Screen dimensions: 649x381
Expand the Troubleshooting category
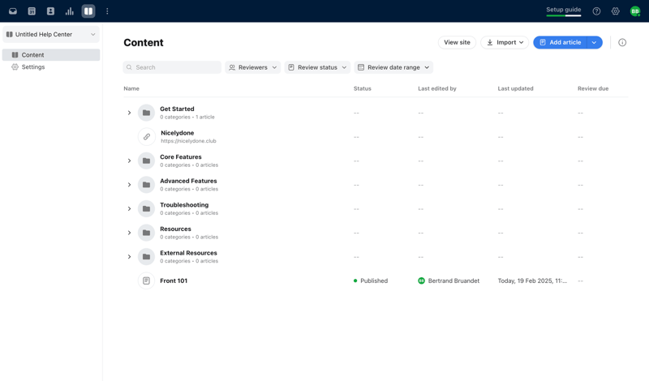(129, 208)
